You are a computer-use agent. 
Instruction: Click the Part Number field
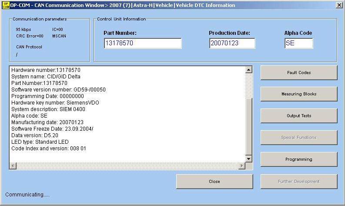pos(143,43)
